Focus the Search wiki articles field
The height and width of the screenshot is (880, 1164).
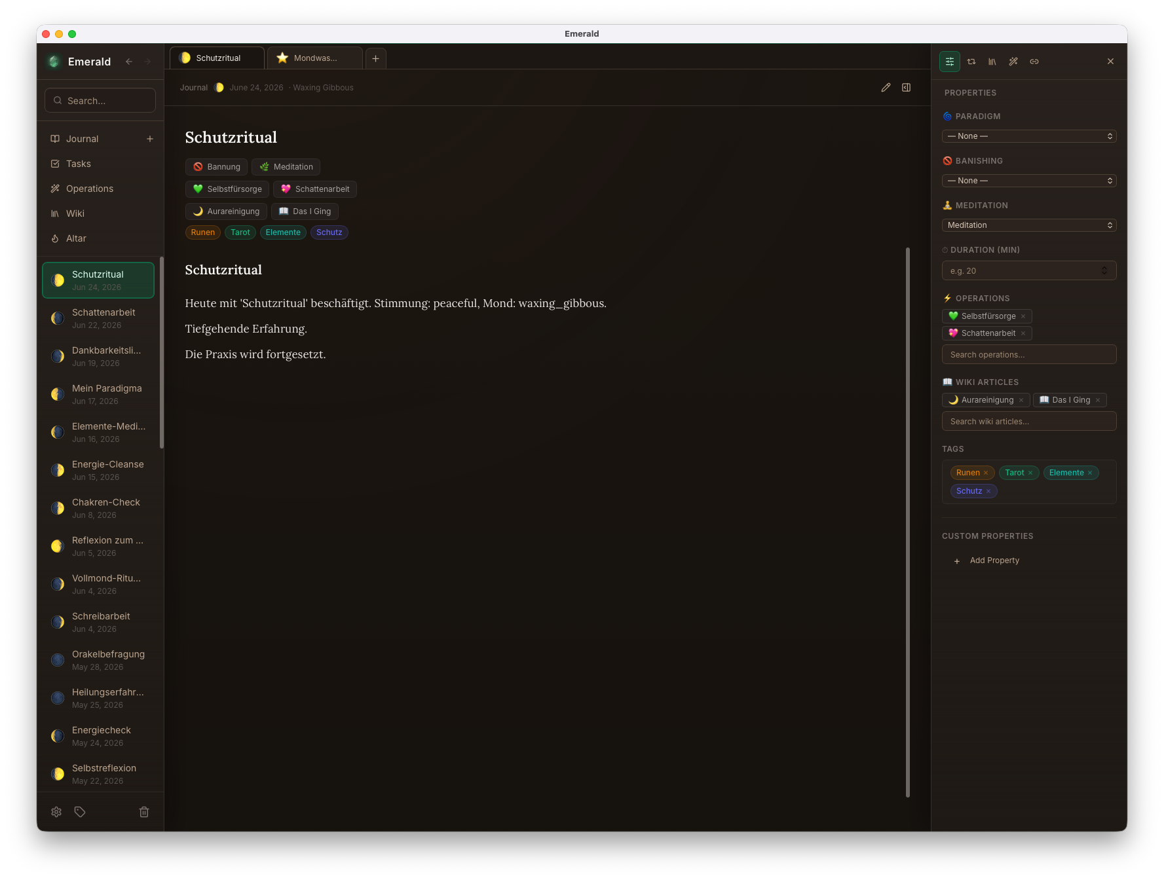[x=1029, y=422]
